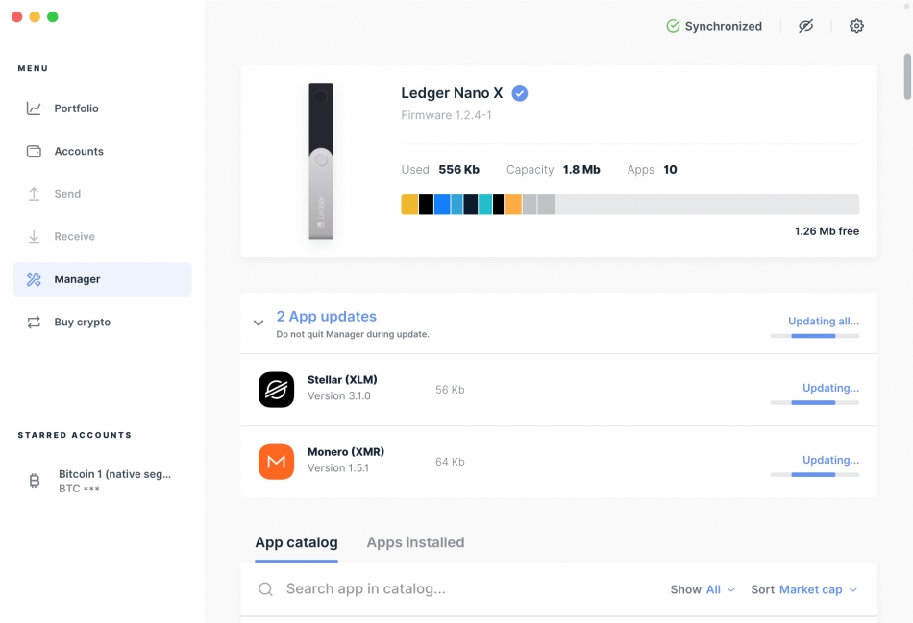Click the Receive down-arrow icon
Viewport: 913px width, 623px height.
pos(34,237)
